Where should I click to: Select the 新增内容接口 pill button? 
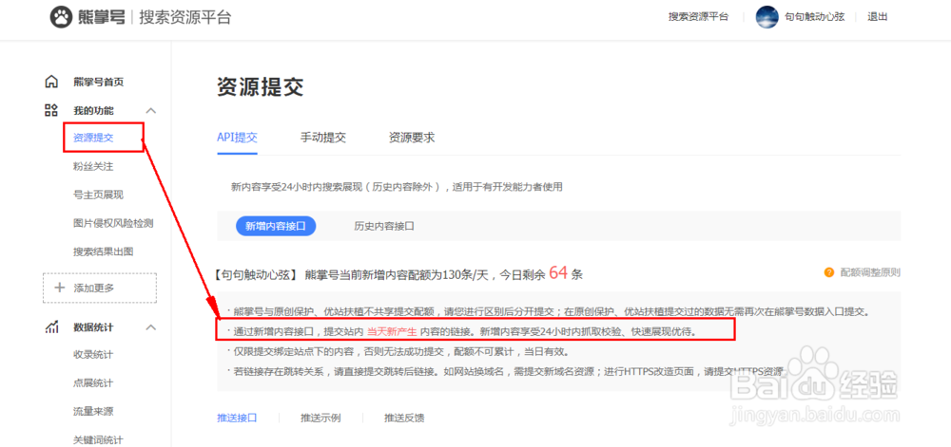click(x=276, y=226)
